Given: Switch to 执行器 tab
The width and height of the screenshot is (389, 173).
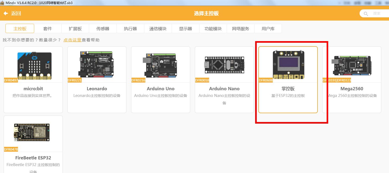Looking at the screenshot, I should pyautogui.click(x=130, y=29).
